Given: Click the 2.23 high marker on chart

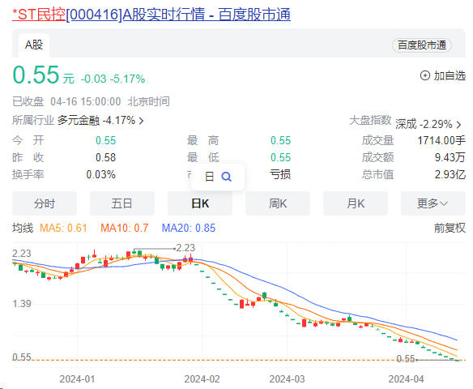Looking at the screenshot, I should tap(185, 248).
